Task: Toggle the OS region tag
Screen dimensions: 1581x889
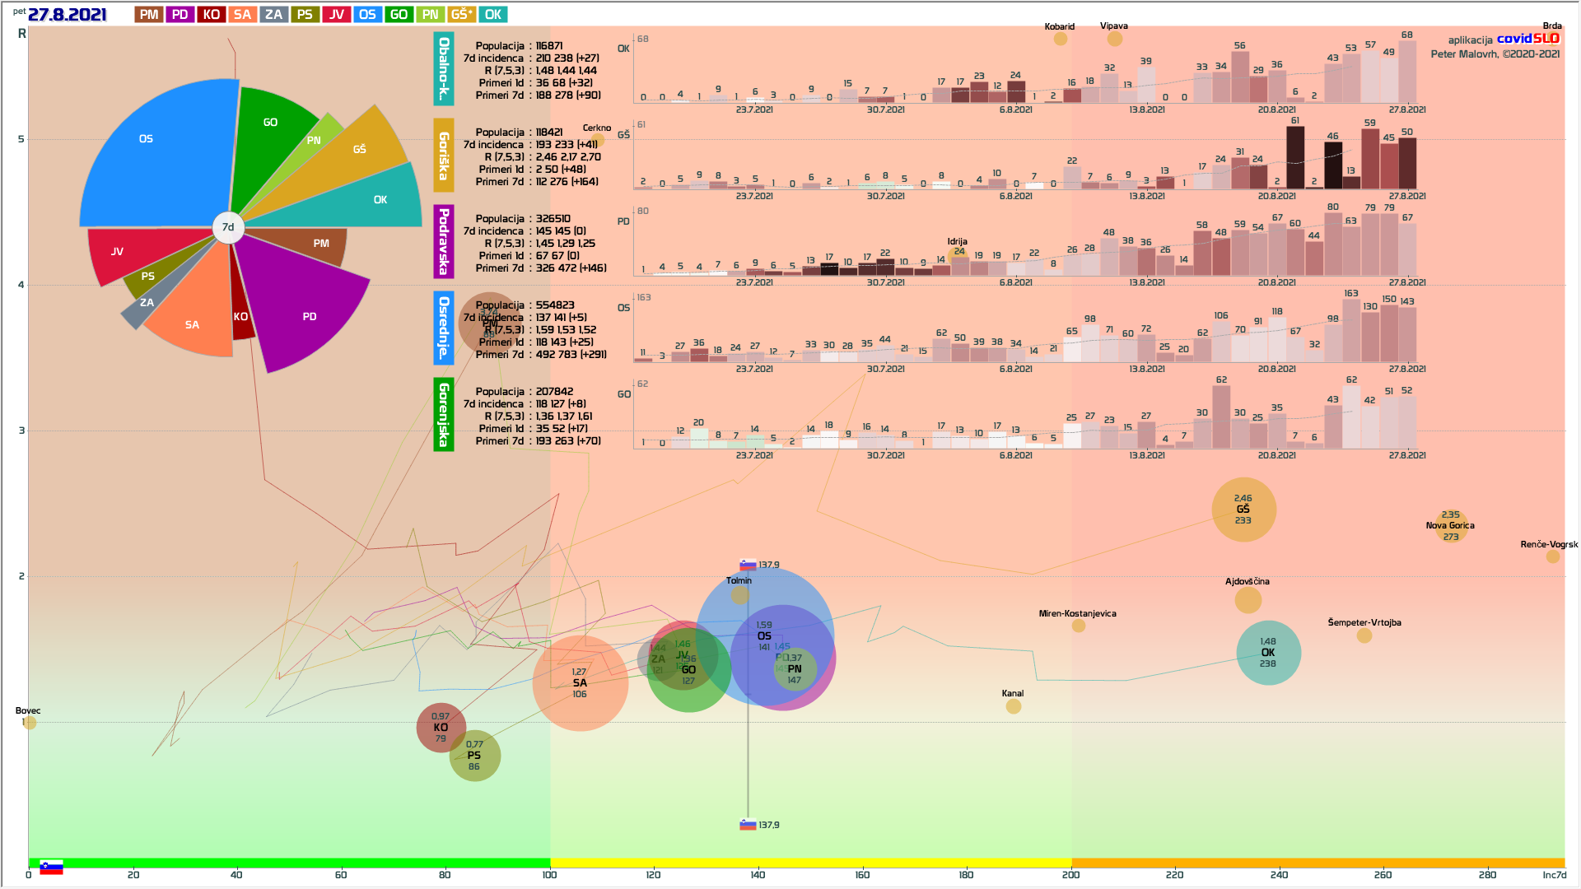Action: [367, 15]
